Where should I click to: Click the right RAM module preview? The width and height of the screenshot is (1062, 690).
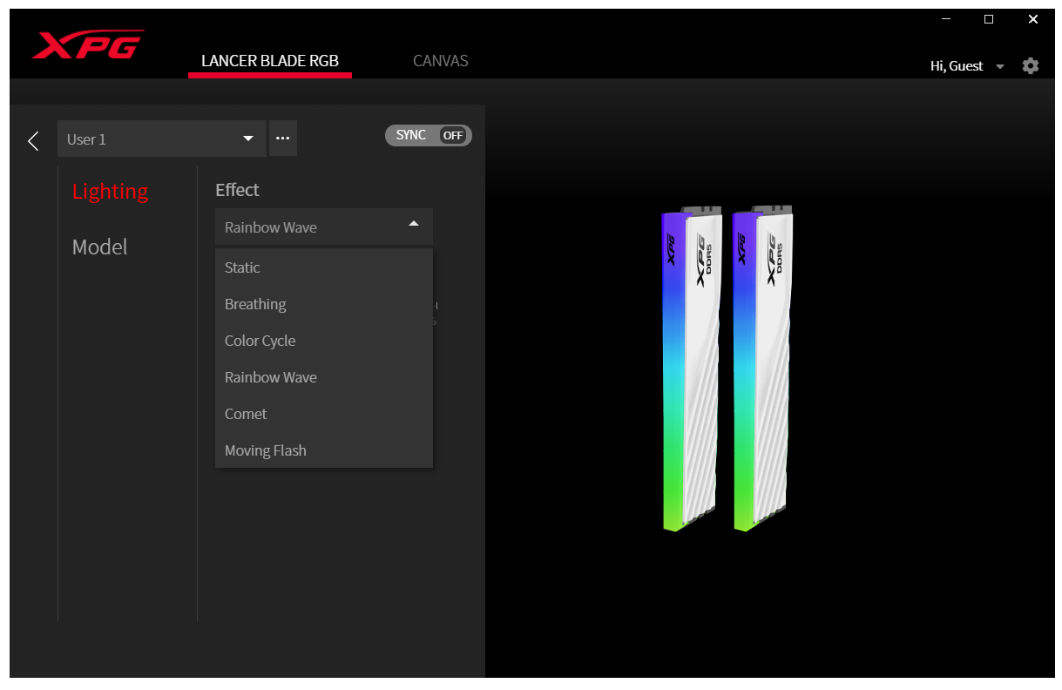click(x=762, y=370)
